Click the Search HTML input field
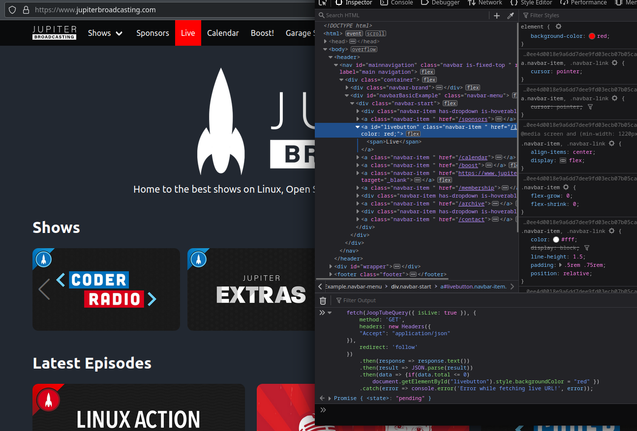Screen dimensions: 637x431 tap(403, 16)
